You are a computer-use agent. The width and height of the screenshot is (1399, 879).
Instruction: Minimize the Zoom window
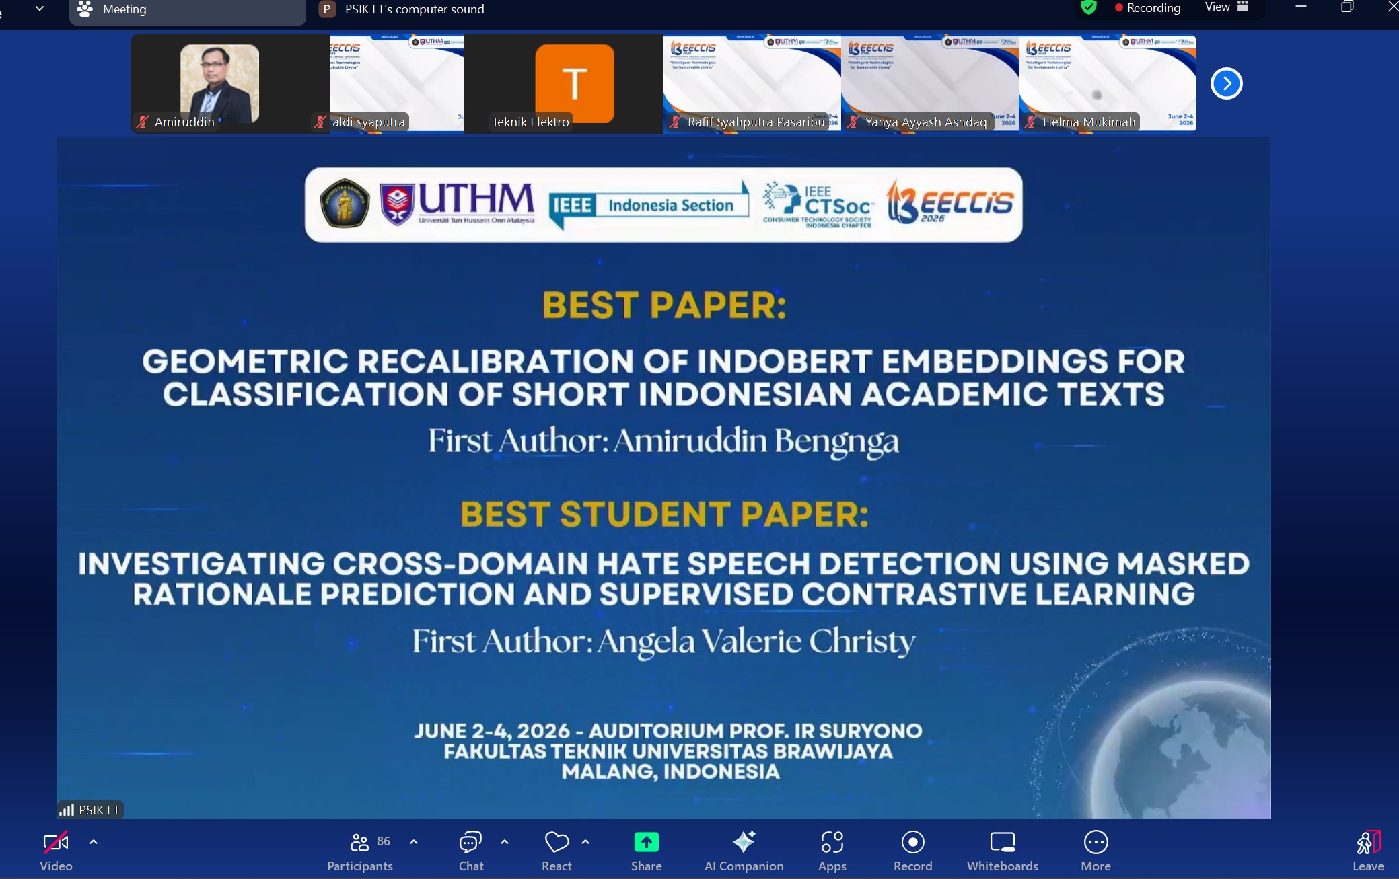pyautogui.click(x=1301, y=7)
